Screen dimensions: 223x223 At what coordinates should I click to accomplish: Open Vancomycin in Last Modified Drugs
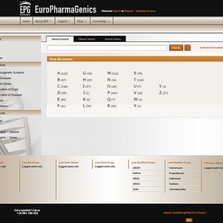176,168
